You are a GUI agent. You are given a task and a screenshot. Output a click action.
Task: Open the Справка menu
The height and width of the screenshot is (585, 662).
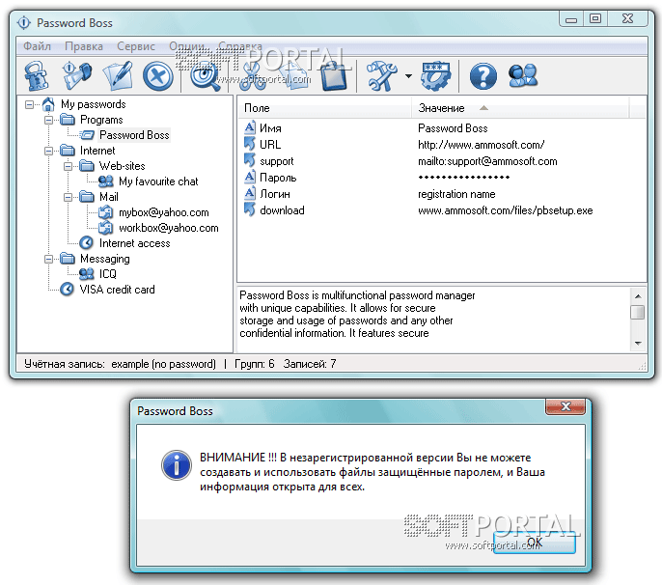coord(240,46)
